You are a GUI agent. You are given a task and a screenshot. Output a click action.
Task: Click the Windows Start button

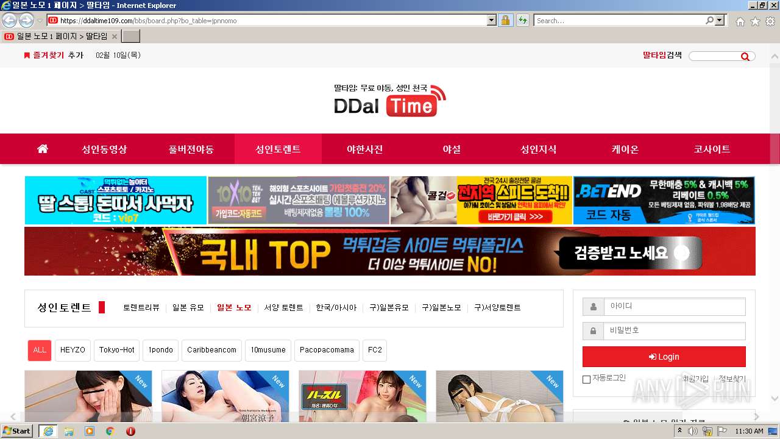(17, 431)
